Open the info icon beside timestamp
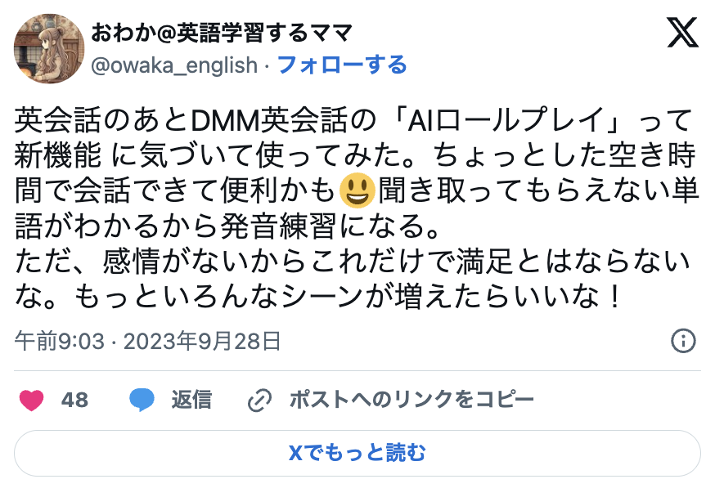715x497 pixels. pyautogui.click(x=684, y=341)
